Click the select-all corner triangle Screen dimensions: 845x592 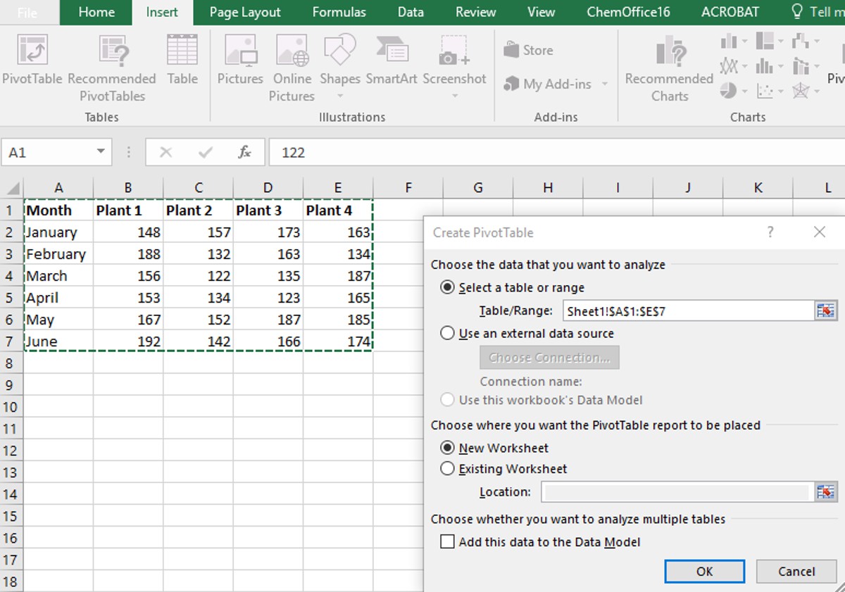[x=13, y=188]
